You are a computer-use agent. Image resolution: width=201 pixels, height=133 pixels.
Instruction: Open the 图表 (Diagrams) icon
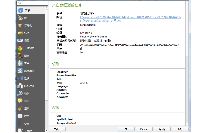tap(20, 56)
